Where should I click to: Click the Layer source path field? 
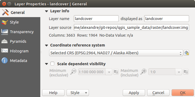(x=131, y=28)
